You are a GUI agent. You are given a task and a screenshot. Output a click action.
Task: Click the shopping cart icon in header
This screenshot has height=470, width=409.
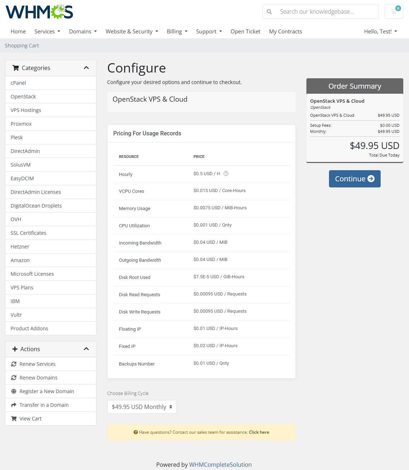pyautogui.click(x=394, y=11)
